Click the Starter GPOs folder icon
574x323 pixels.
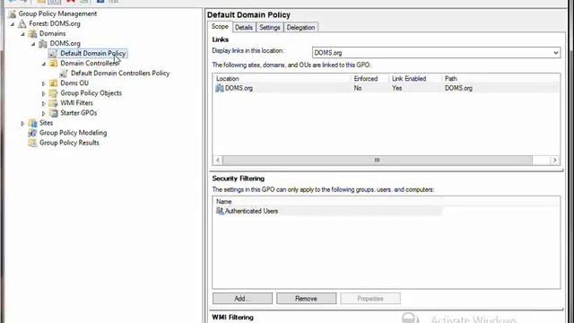[54, 113]
